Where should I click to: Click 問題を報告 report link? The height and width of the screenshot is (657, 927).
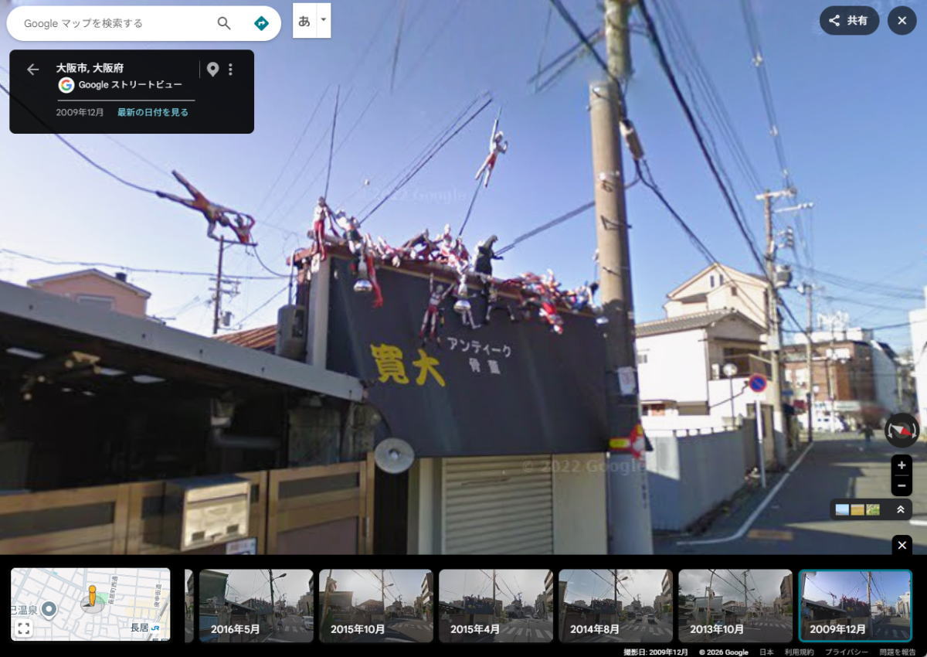click(897, 652)
